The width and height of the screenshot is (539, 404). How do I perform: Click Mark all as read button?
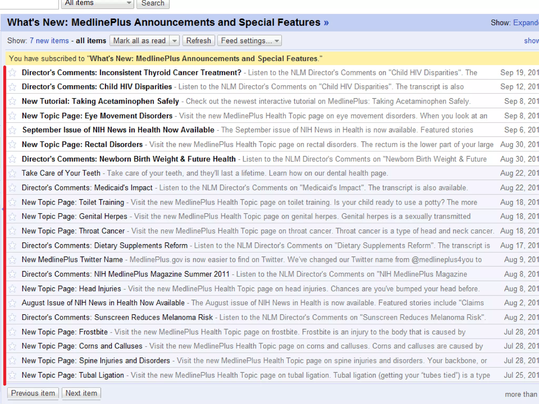(x=140, y=41)
